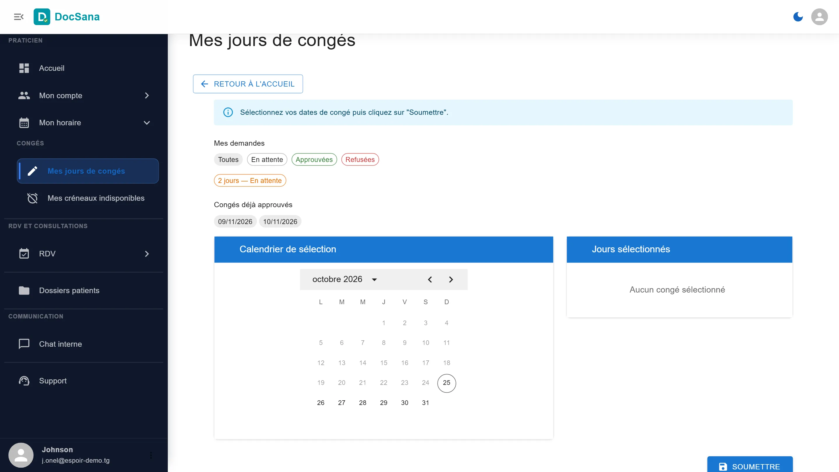Click the Support headset icon
The height and width of the screenshot is (472, 839).
tap(24, 381)
